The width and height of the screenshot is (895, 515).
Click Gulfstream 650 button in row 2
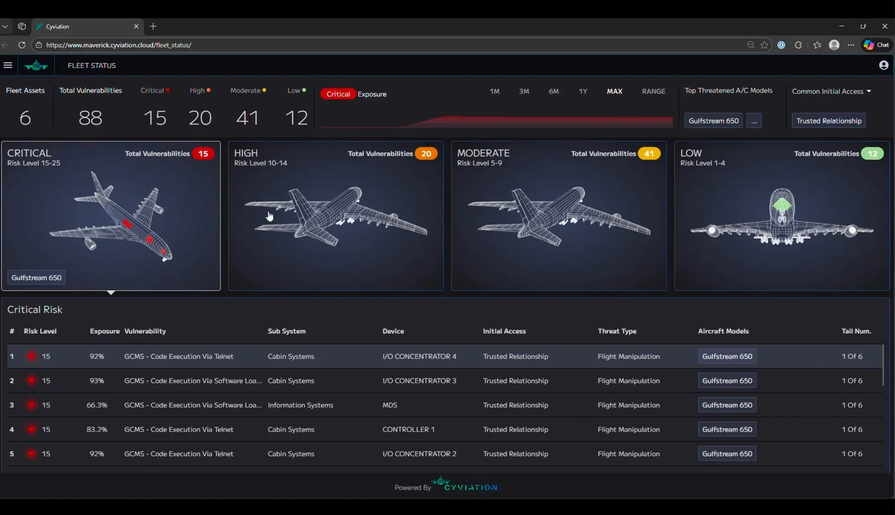(727, 381)
